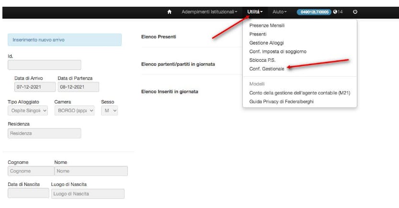Expand the Sesso dropdown
This screenshot has width=399, height=208.
109,110
